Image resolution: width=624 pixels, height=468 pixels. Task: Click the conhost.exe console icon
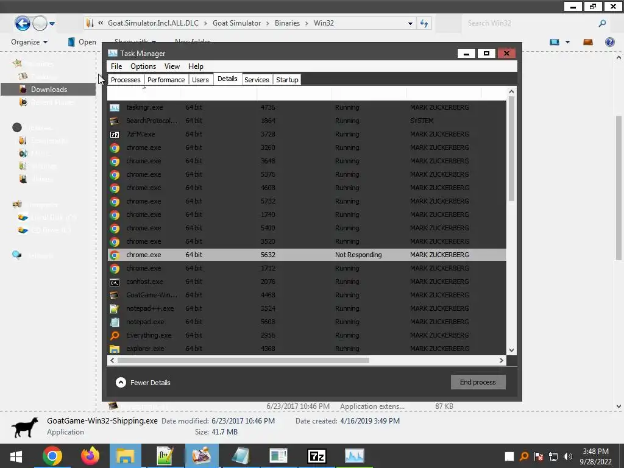(115, 283)
